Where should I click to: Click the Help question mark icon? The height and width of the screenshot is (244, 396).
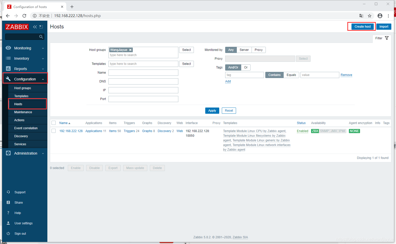(8, 213)
